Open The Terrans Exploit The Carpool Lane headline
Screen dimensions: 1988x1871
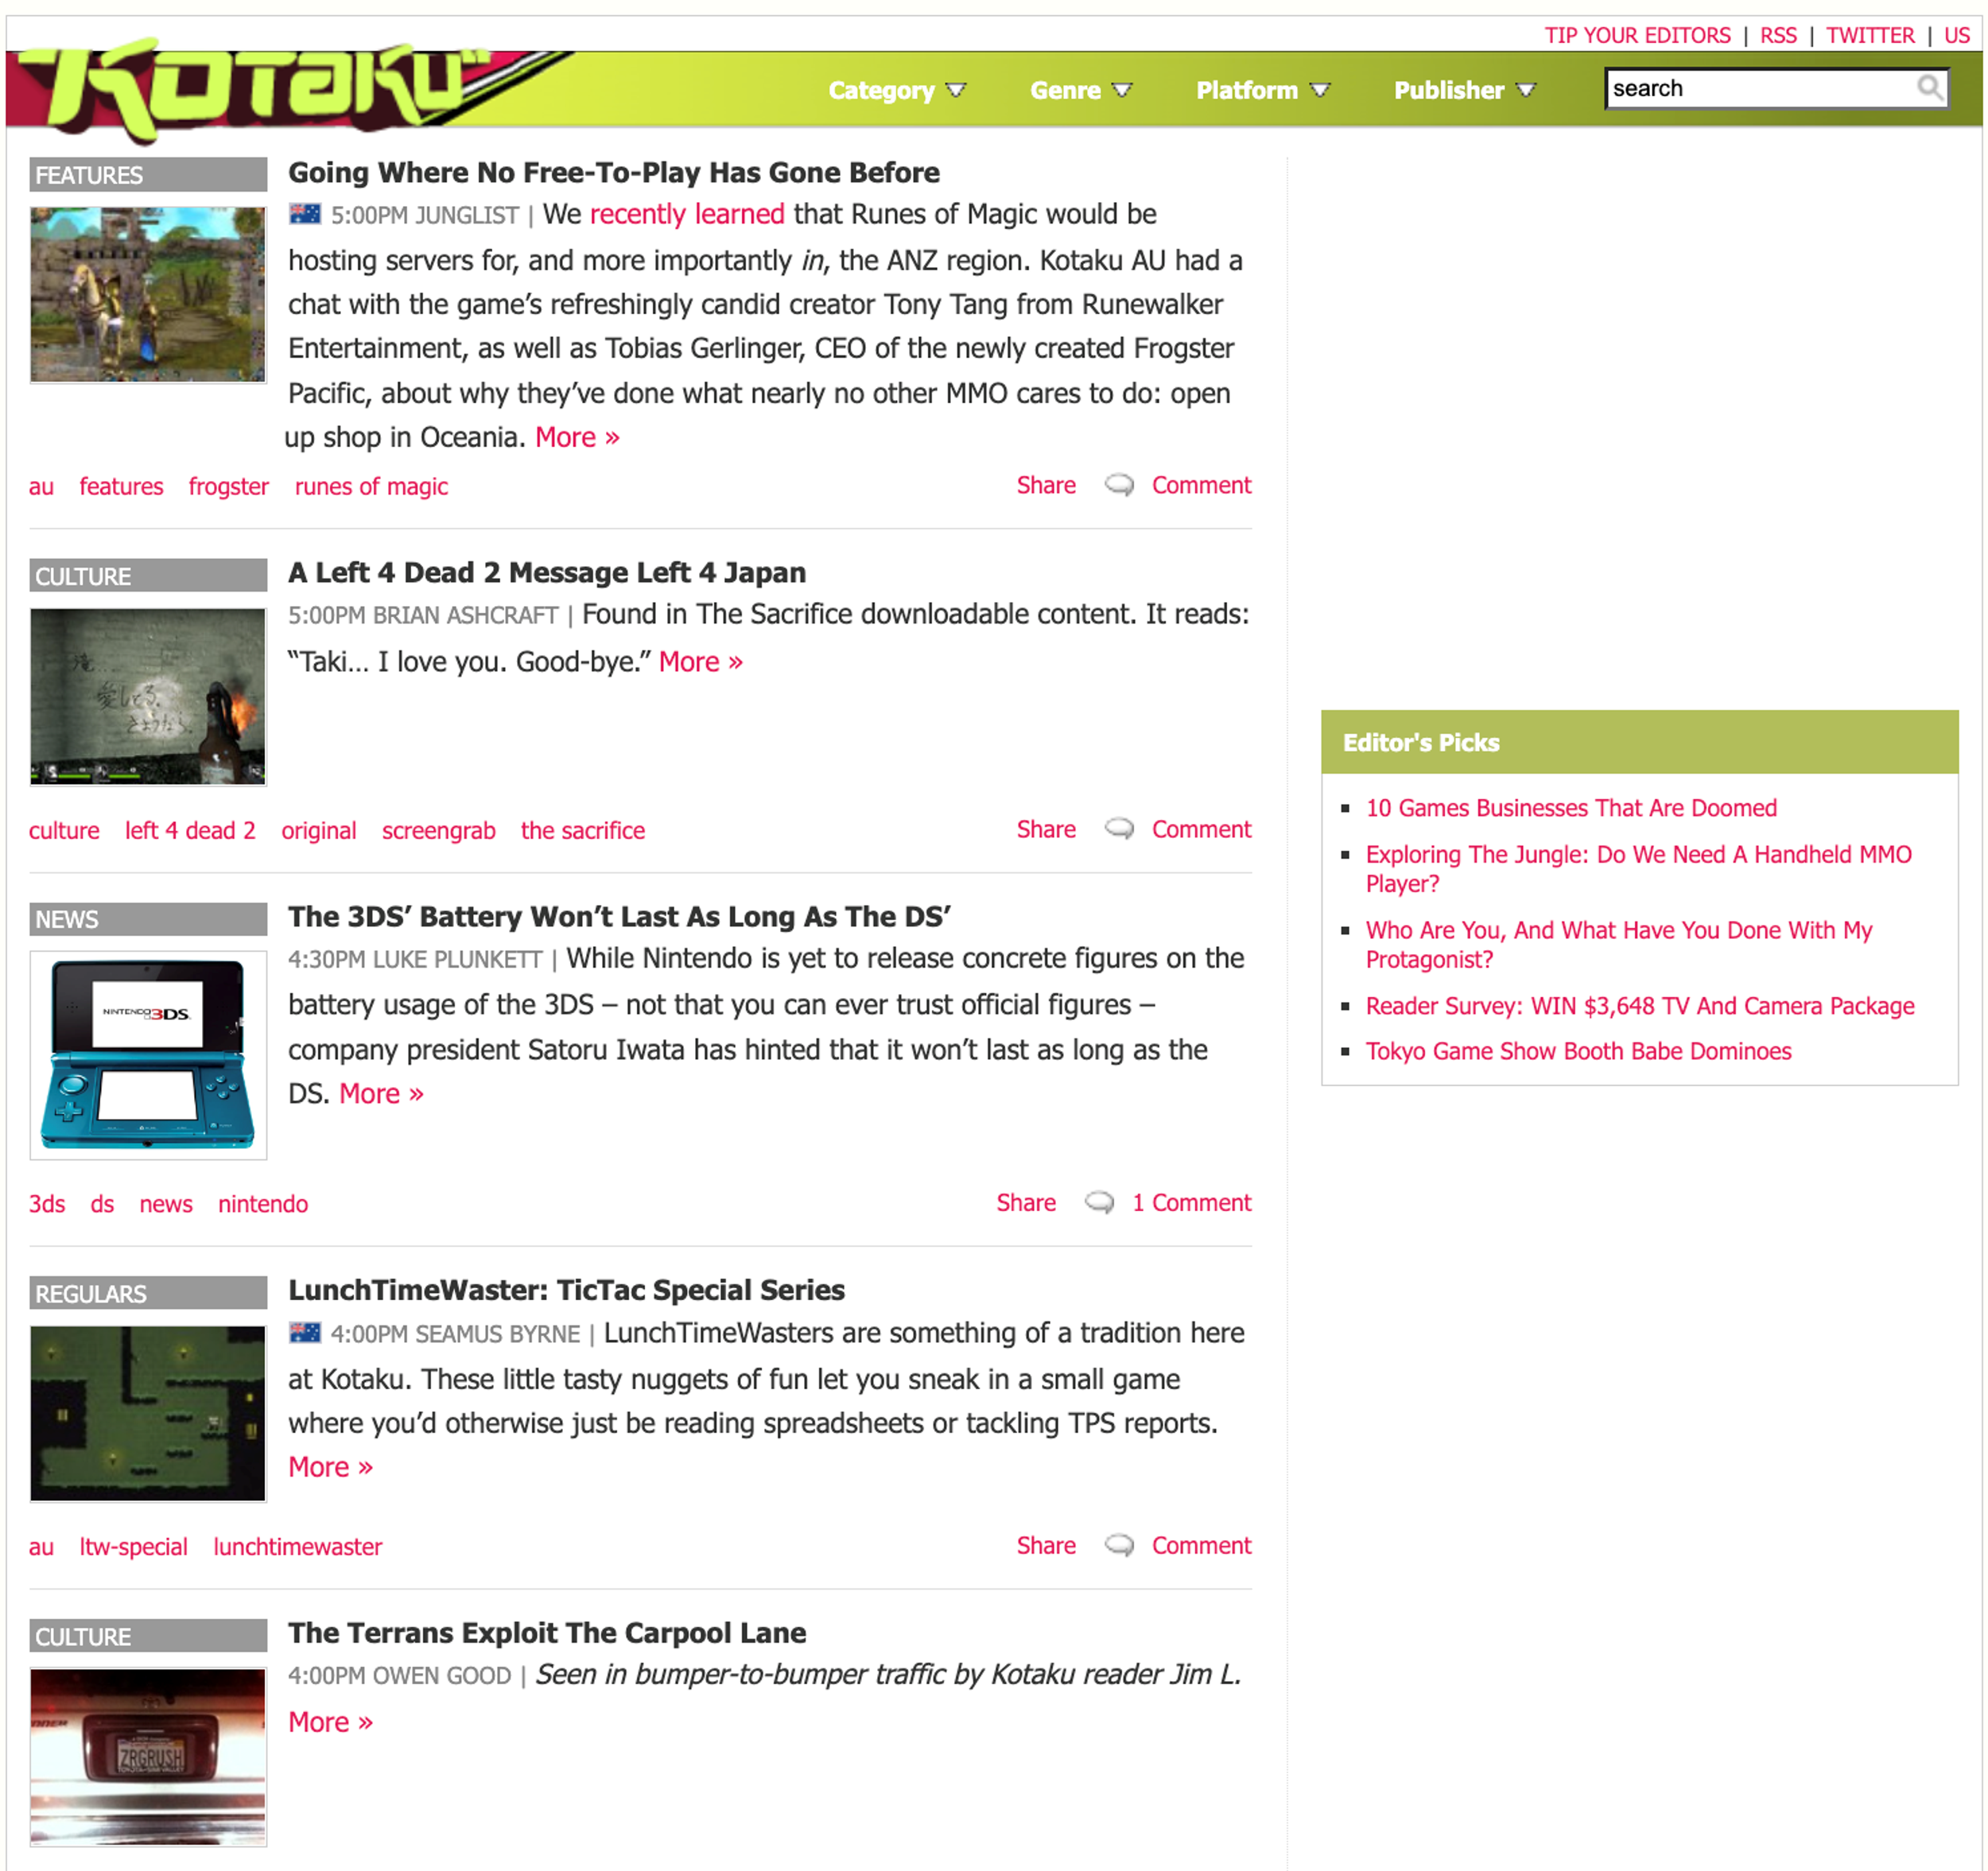(x=547, y=1633)
